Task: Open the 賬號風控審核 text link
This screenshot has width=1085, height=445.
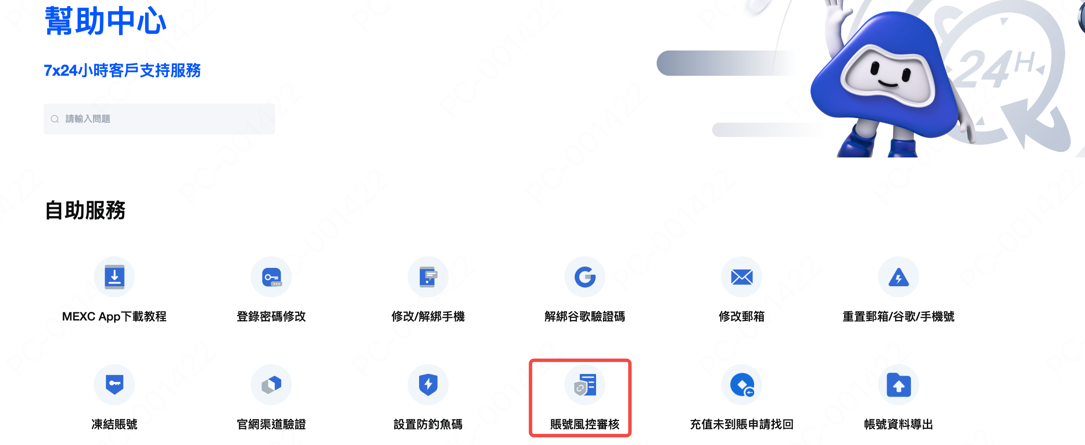Action: coord(585,424)
